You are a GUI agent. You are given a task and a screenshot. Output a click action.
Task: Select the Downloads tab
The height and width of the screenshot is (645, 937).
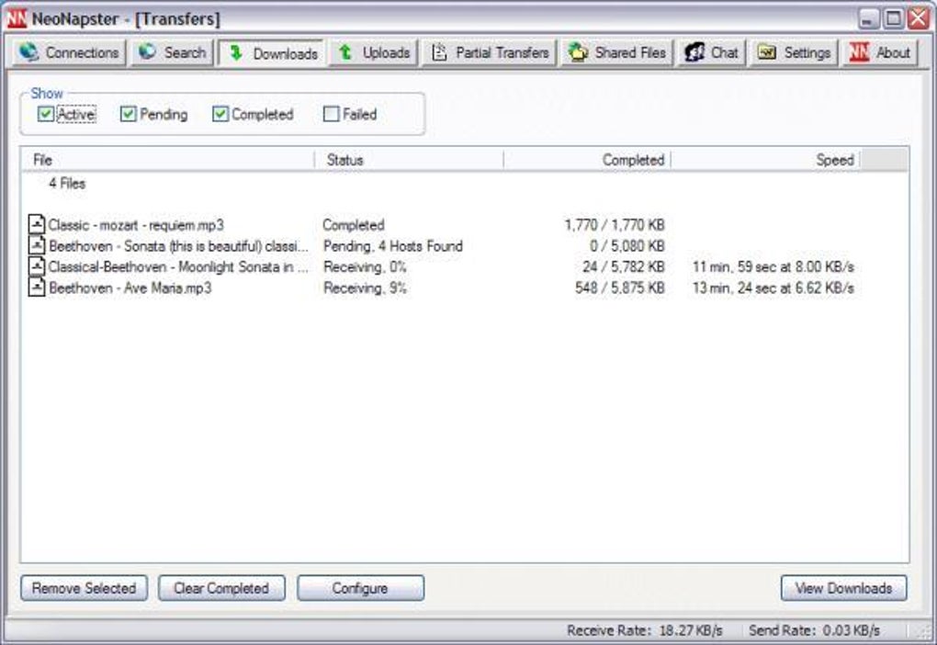click(271, 53)
